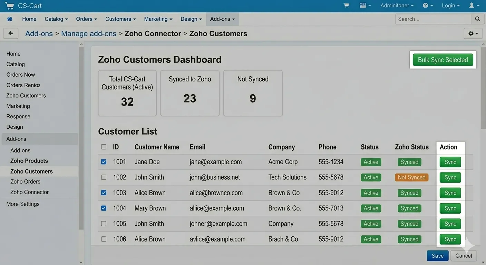Expand the Login dropdown
The image size is (486, 265).
pyautogui.click(x=451, y=6)
